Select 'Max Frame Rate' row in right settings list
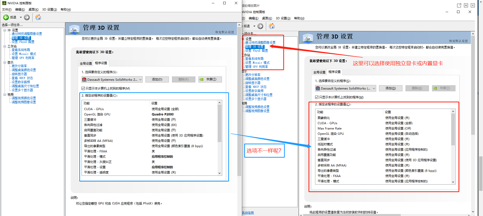The image size is (483, 216). click(383, 128)
